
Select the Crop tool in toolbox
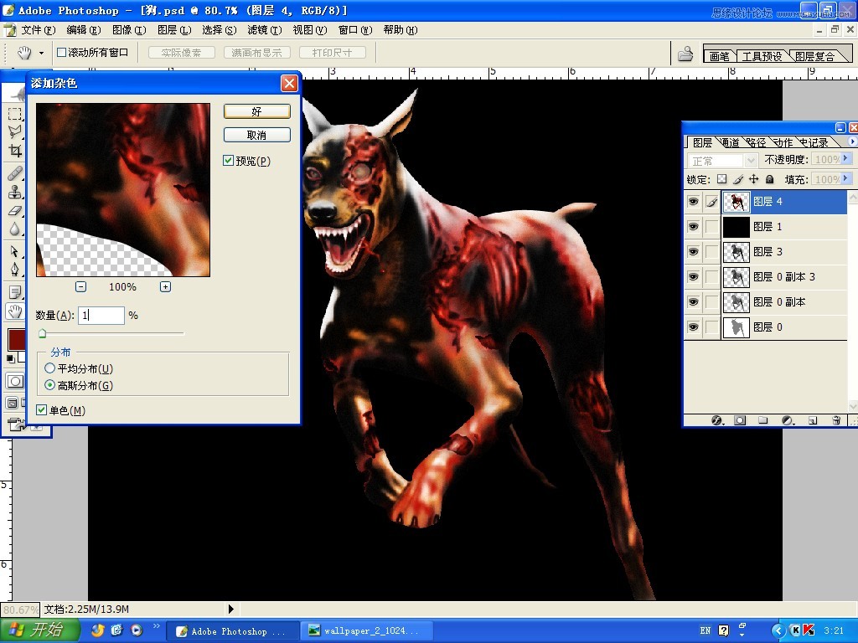(x=15, y=151)
